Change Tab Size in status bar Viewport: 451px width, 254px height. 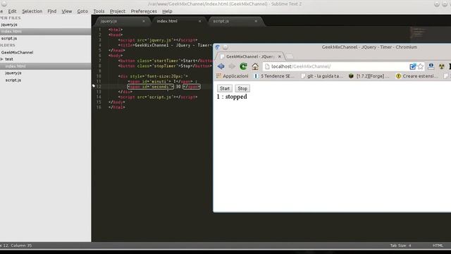click(x=401, y=246)
